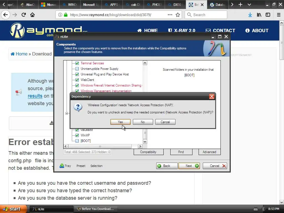Screen dimensions: 284x213
Task: Open page actions three-dot menu
Action: 170,15
